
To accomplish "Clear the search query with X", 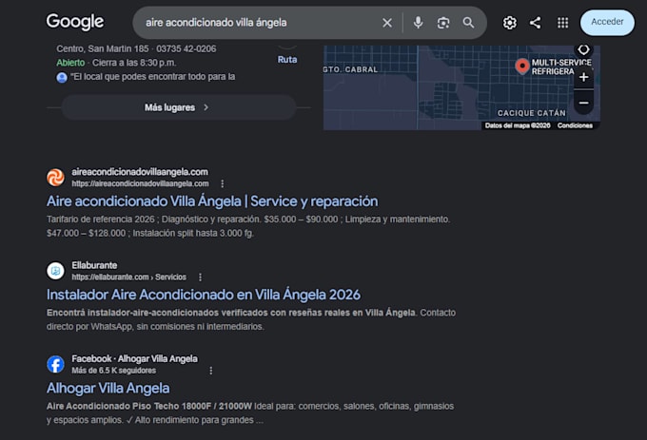I will tap(387, 23).
